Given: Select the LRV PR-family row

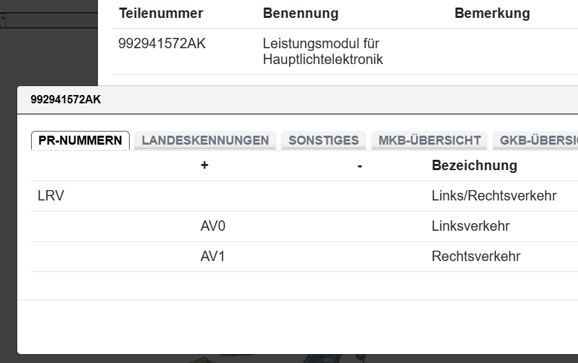Looking at the screenshot, I should [x=51, y=196].
